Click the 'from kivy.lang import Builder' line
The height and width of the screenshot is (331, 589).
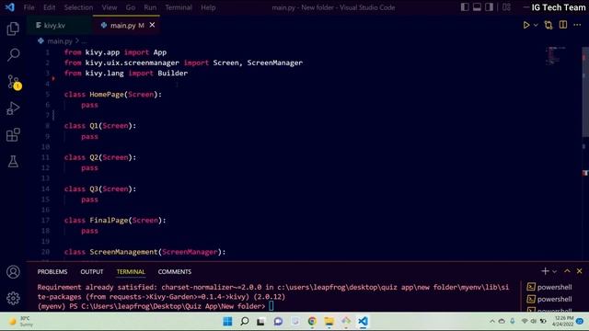click(126, 74)
